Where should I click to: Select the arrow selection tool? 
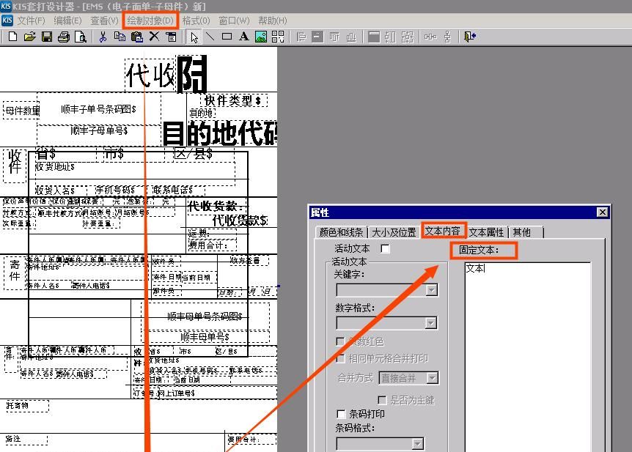[193, 37]
